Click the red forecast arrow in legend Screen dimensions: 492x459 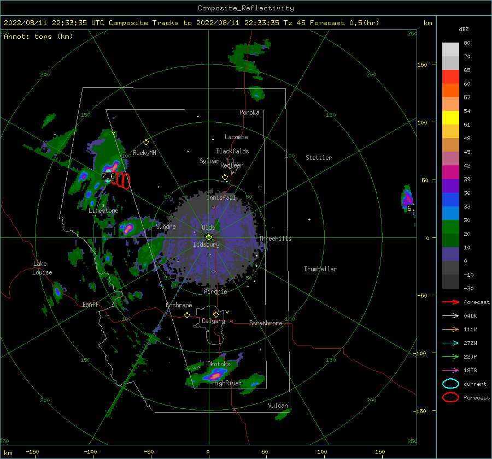pyautogui.click(x=450, y=302)
